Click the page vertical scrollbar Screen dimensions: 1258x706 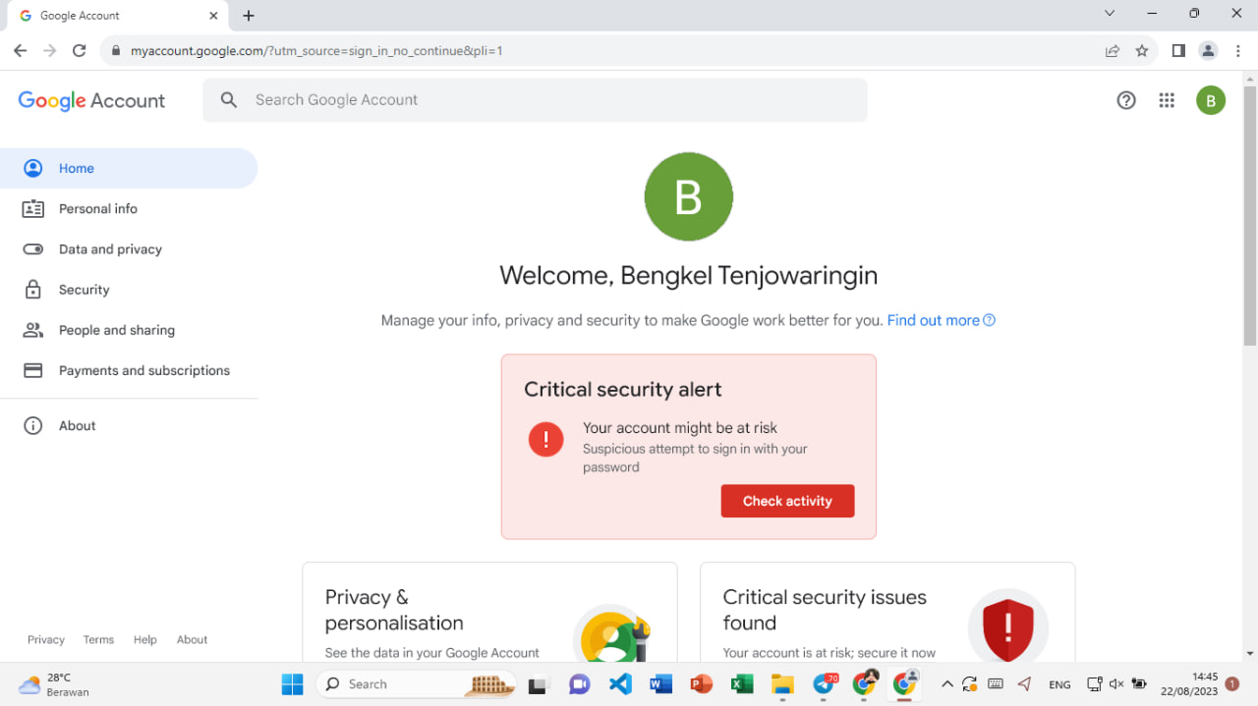(x=1250, y=216)
